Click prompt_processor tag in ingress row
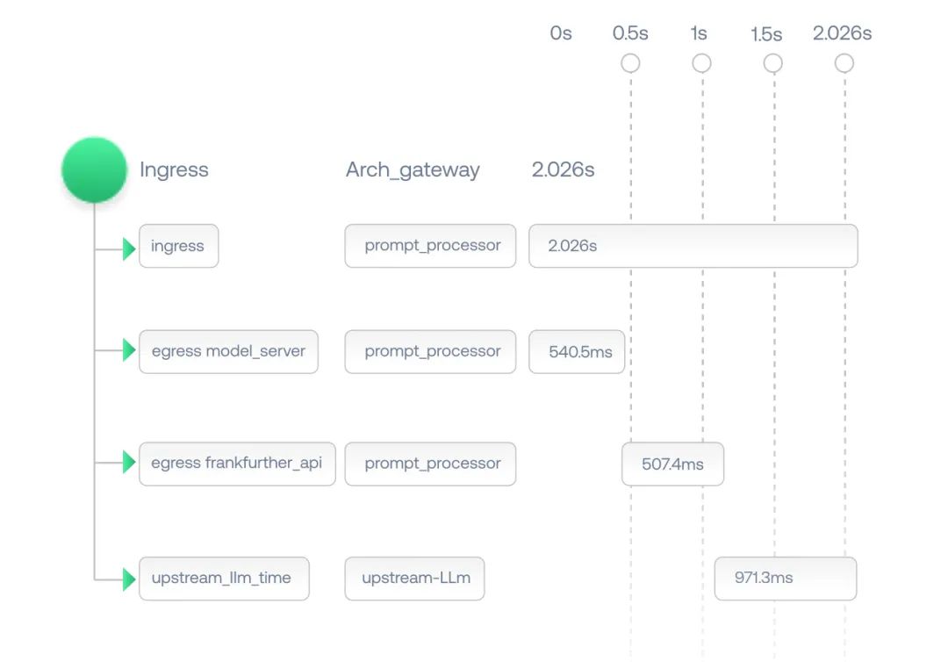The width and height of the screenshot is (948, 662). pos(430,246)
